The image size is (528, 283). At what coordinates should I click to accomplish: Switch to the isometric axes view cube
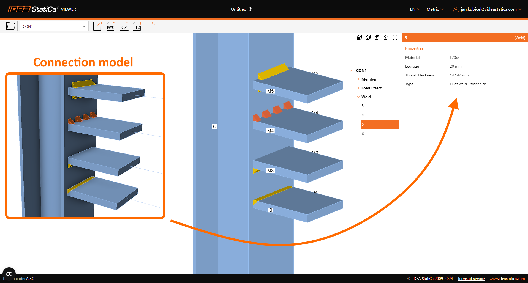386,37
